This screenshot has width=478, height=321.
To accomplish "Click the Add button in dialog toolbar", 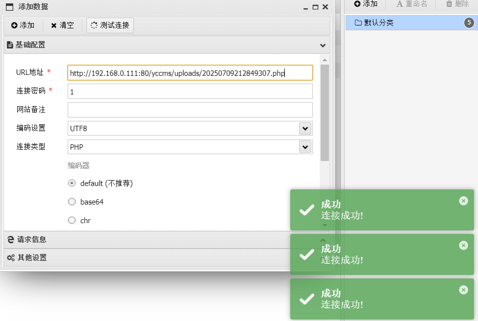I will 23,25.
